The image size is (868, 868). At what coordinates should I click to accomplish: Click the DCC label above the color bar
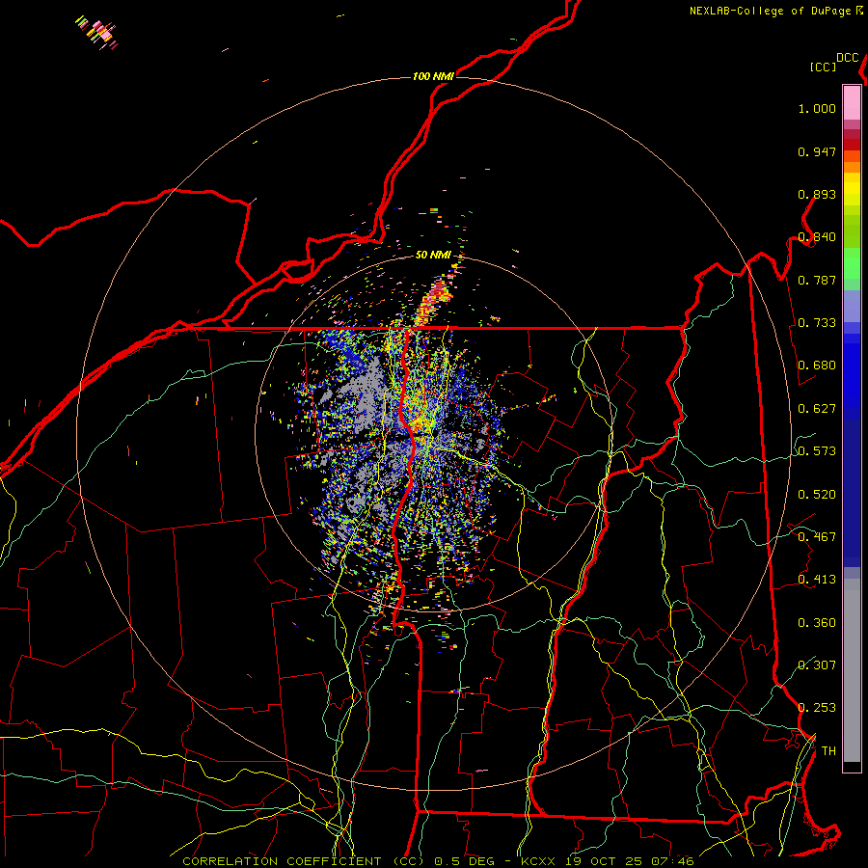[847, 58]
